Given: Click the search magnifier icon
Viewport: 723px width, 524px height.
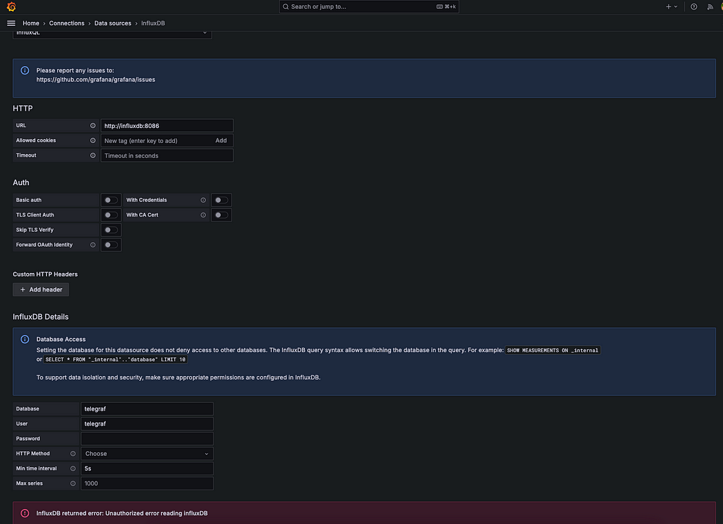Looking at the screenshot, I should point(286,6).
